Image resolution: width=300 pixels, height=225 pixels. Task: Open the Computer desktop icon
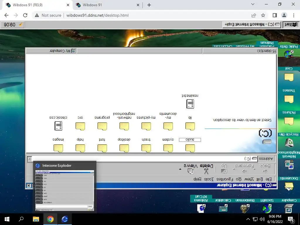pos(289,208)
